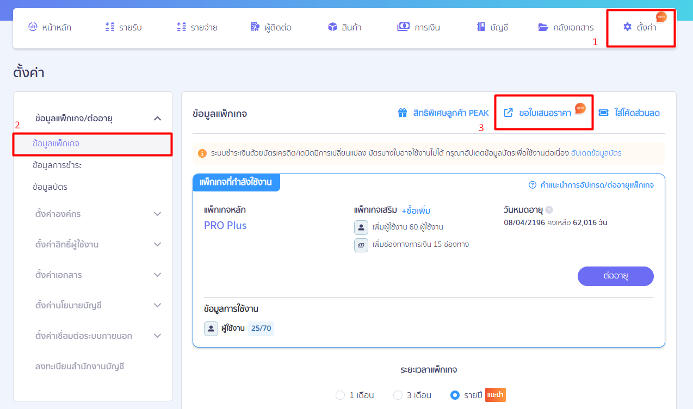693x409 pixels.
Task: Open the คลังเอกสาร document library menu
Action: click(566, 27)
